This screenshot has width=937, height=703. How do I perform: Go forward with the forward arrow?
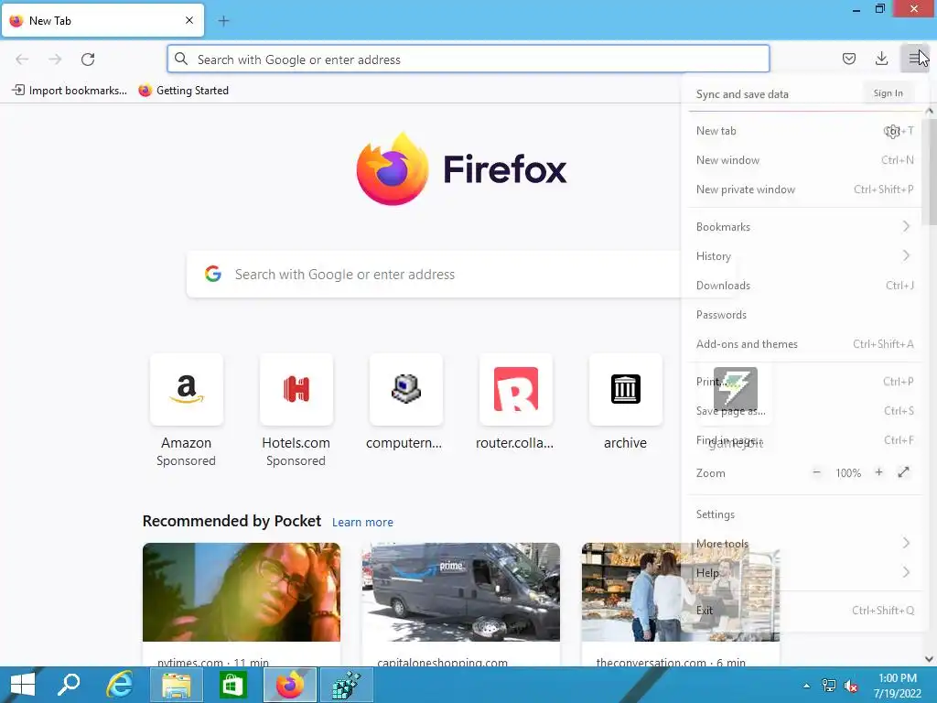click(55, 59)
